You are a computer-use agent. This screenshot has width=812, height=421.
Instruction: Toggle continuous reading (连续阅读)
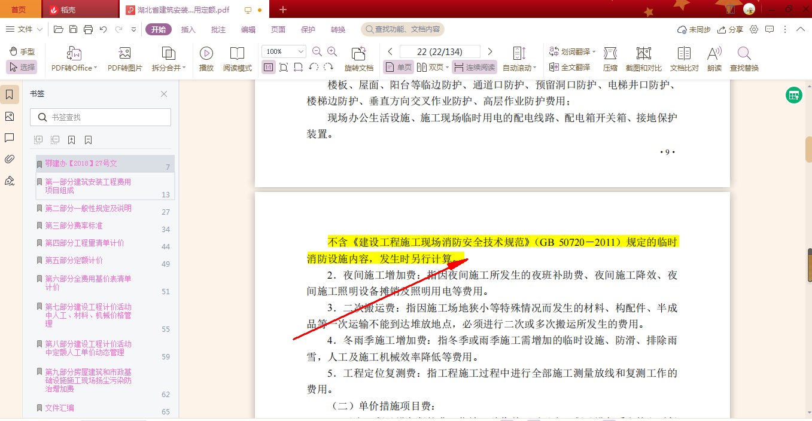coord(475,67)
